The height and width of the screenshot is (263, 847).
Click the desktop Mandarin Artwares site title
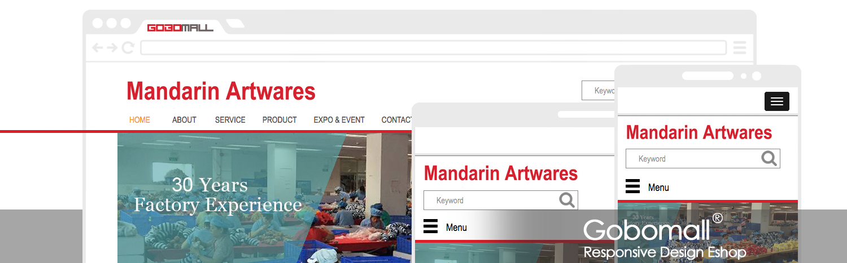click(221, 91)
